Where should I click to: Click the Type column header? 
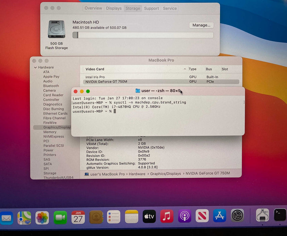click(192, 69)
